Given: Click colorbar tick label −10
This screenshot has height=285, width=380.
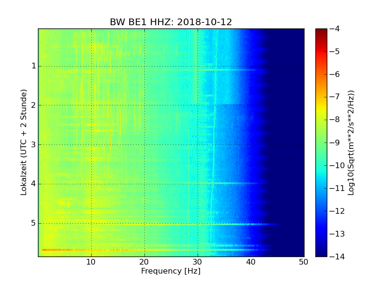Looking at the screenshot, I should 337,165.
